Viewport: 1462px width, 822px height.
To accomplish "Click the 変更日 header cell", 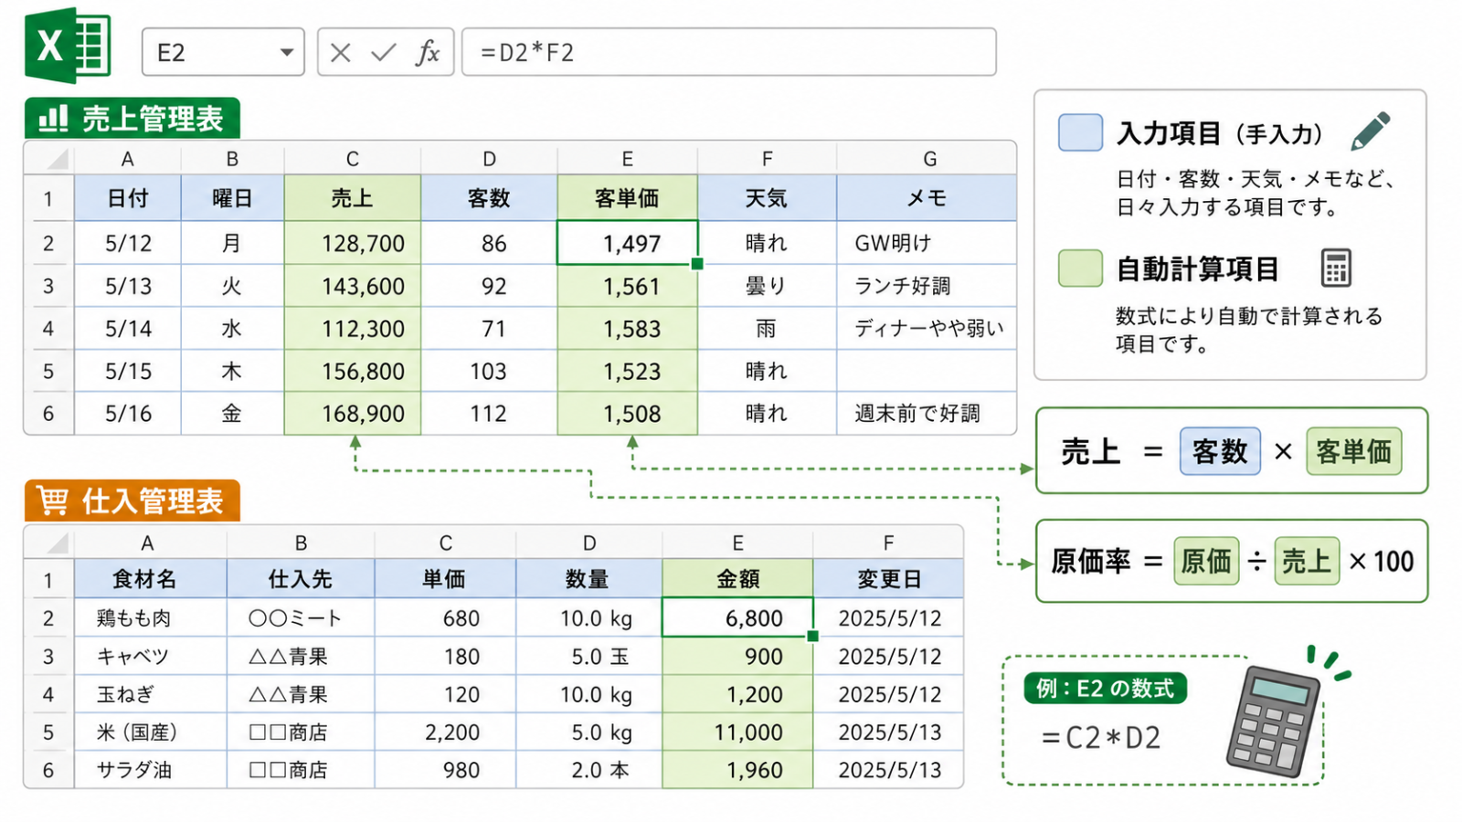I will (888, 578).
